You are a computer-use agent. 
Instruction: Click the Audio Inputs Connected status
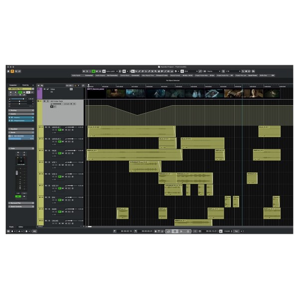[x=82, y=76]
